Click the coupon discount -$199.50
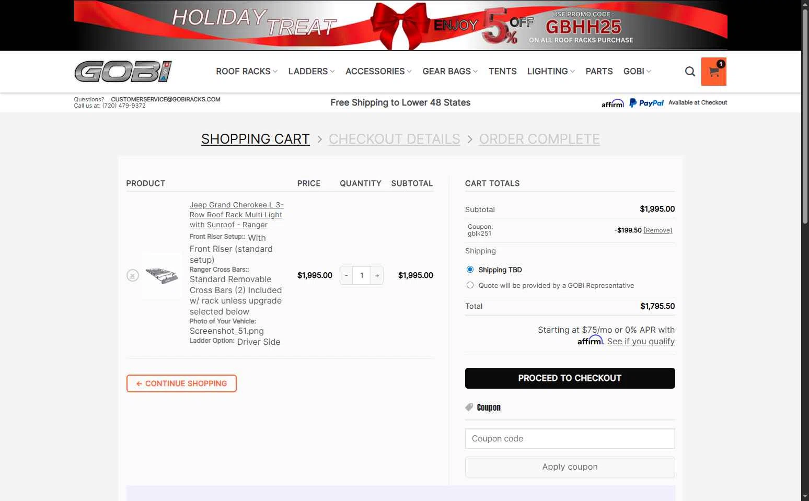Viewport: 809px width, 501px height. [x=628, y=230]
